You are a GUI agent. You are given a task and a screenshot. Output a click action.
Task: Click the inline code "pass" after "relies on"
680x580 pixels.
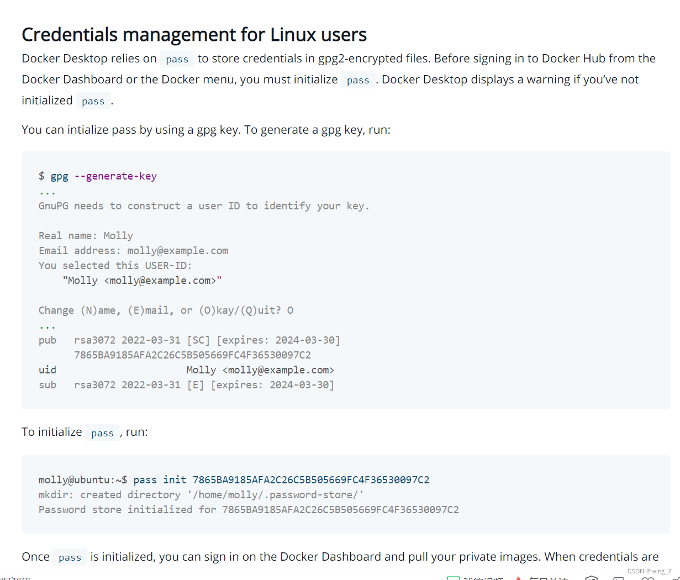point(177,59)
